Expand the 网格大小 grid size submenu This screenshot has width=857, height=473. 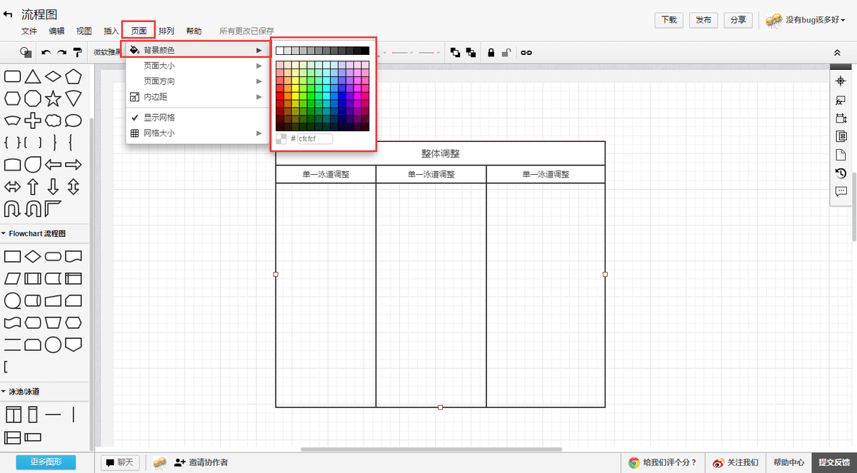click(x=198, y=133)
